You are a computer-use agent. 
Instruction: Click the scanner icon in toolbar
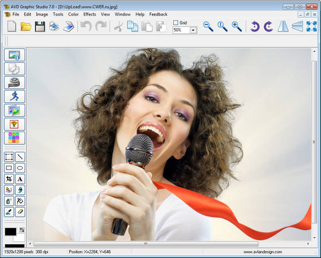[x=69, y=26]
